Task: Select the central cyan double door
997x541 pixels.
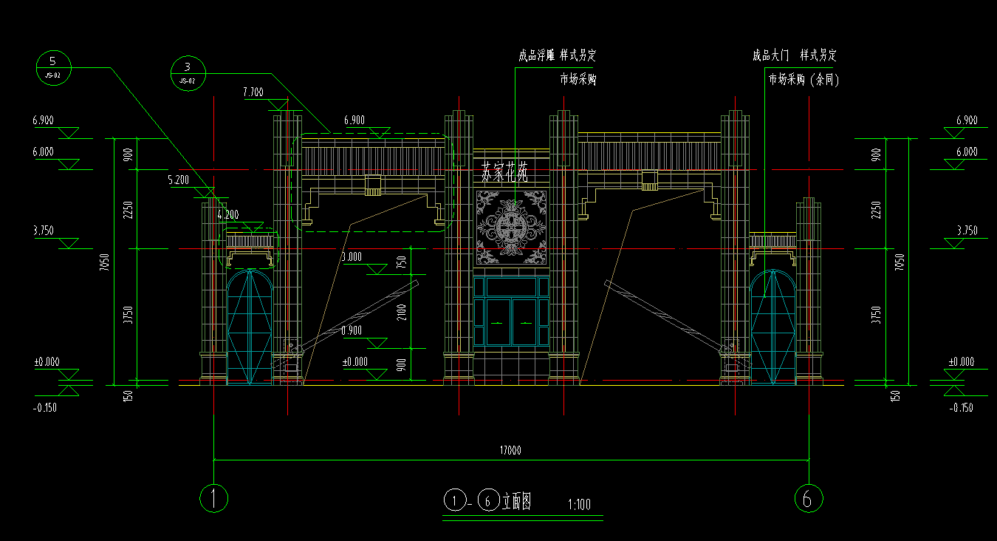Action: pyautogui.click(x=511, y=321)
